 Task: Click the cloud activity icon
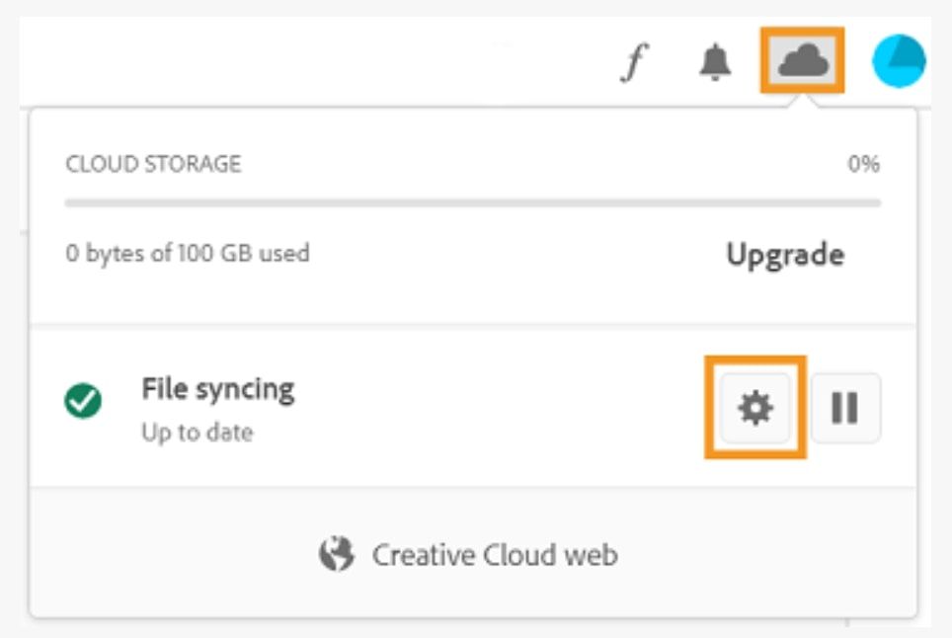[802, 62]
